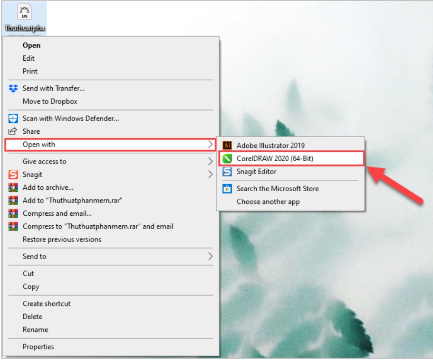Select Add to archive...
Viewport: 433px width, 360px height.
coord(111,187)
